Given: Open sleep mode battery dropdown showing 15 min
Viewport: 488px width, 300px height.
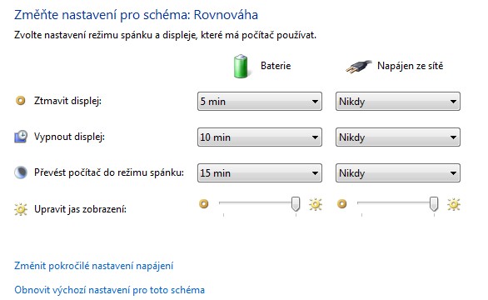Looking at the screenshot, I should pyautogui.click(x=260, y=172).
